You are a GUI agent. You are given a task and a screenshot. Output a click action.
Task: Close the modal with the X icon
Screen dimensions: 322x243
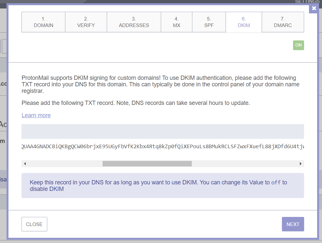[x=314, y=8]
